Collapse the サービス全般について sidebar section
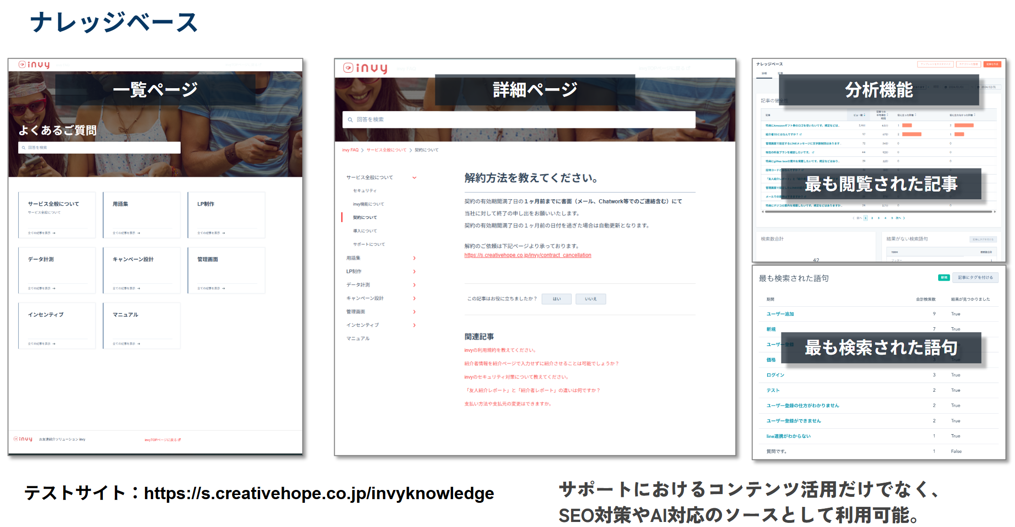The height and width of the screenshot is (527, 1015). (x=414, y=178)
